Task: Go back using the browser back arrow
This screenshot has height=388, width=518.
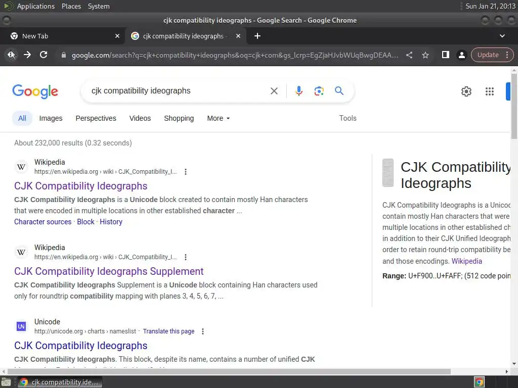Action: click(x=11, y=55)
